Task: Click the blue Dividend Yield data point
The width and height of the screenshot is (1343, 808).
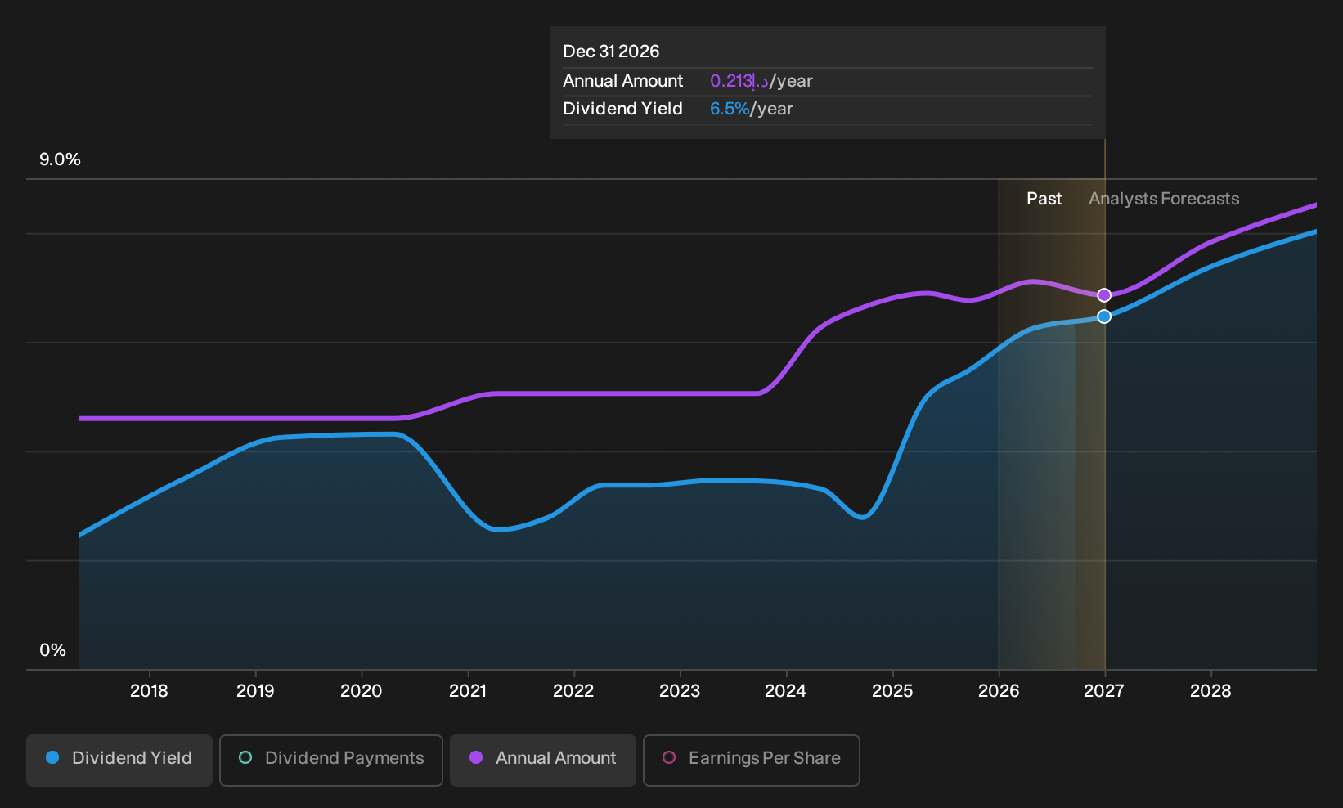Action: 1104,316
